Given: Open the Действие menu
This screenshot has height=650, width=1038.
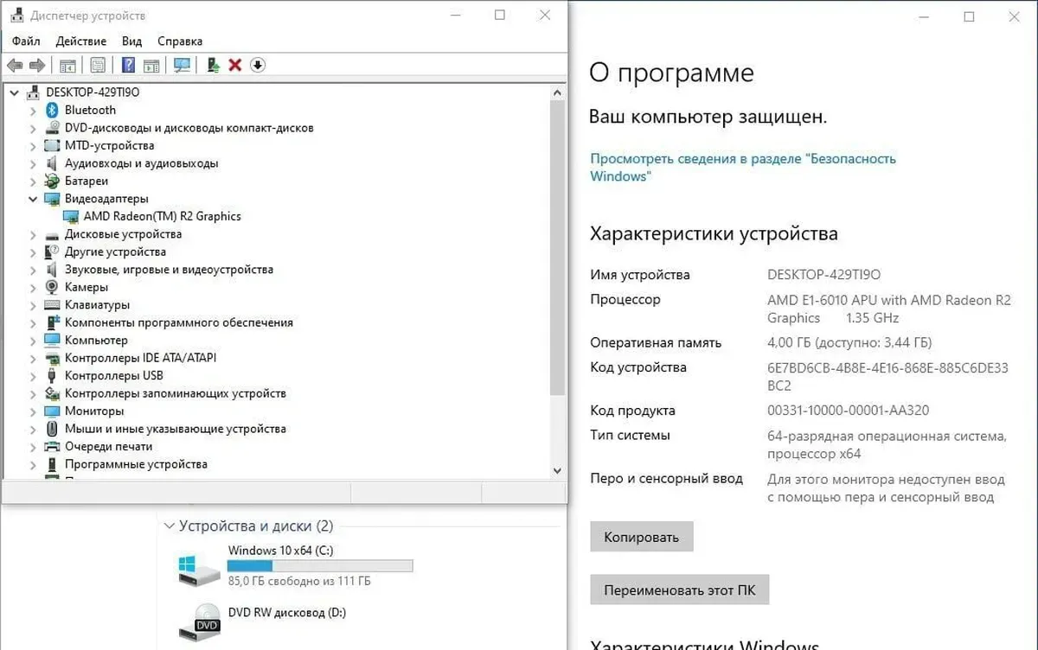Looking at the screenshot, I should pos(80,41).
